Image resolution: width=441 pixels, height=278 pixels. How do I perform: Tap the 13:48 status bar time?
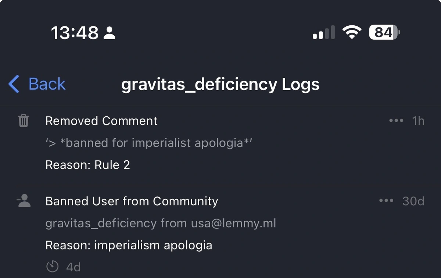pos(75,33)
